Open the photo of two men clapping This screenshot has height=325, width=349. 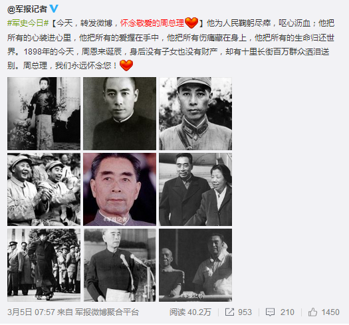44,189
